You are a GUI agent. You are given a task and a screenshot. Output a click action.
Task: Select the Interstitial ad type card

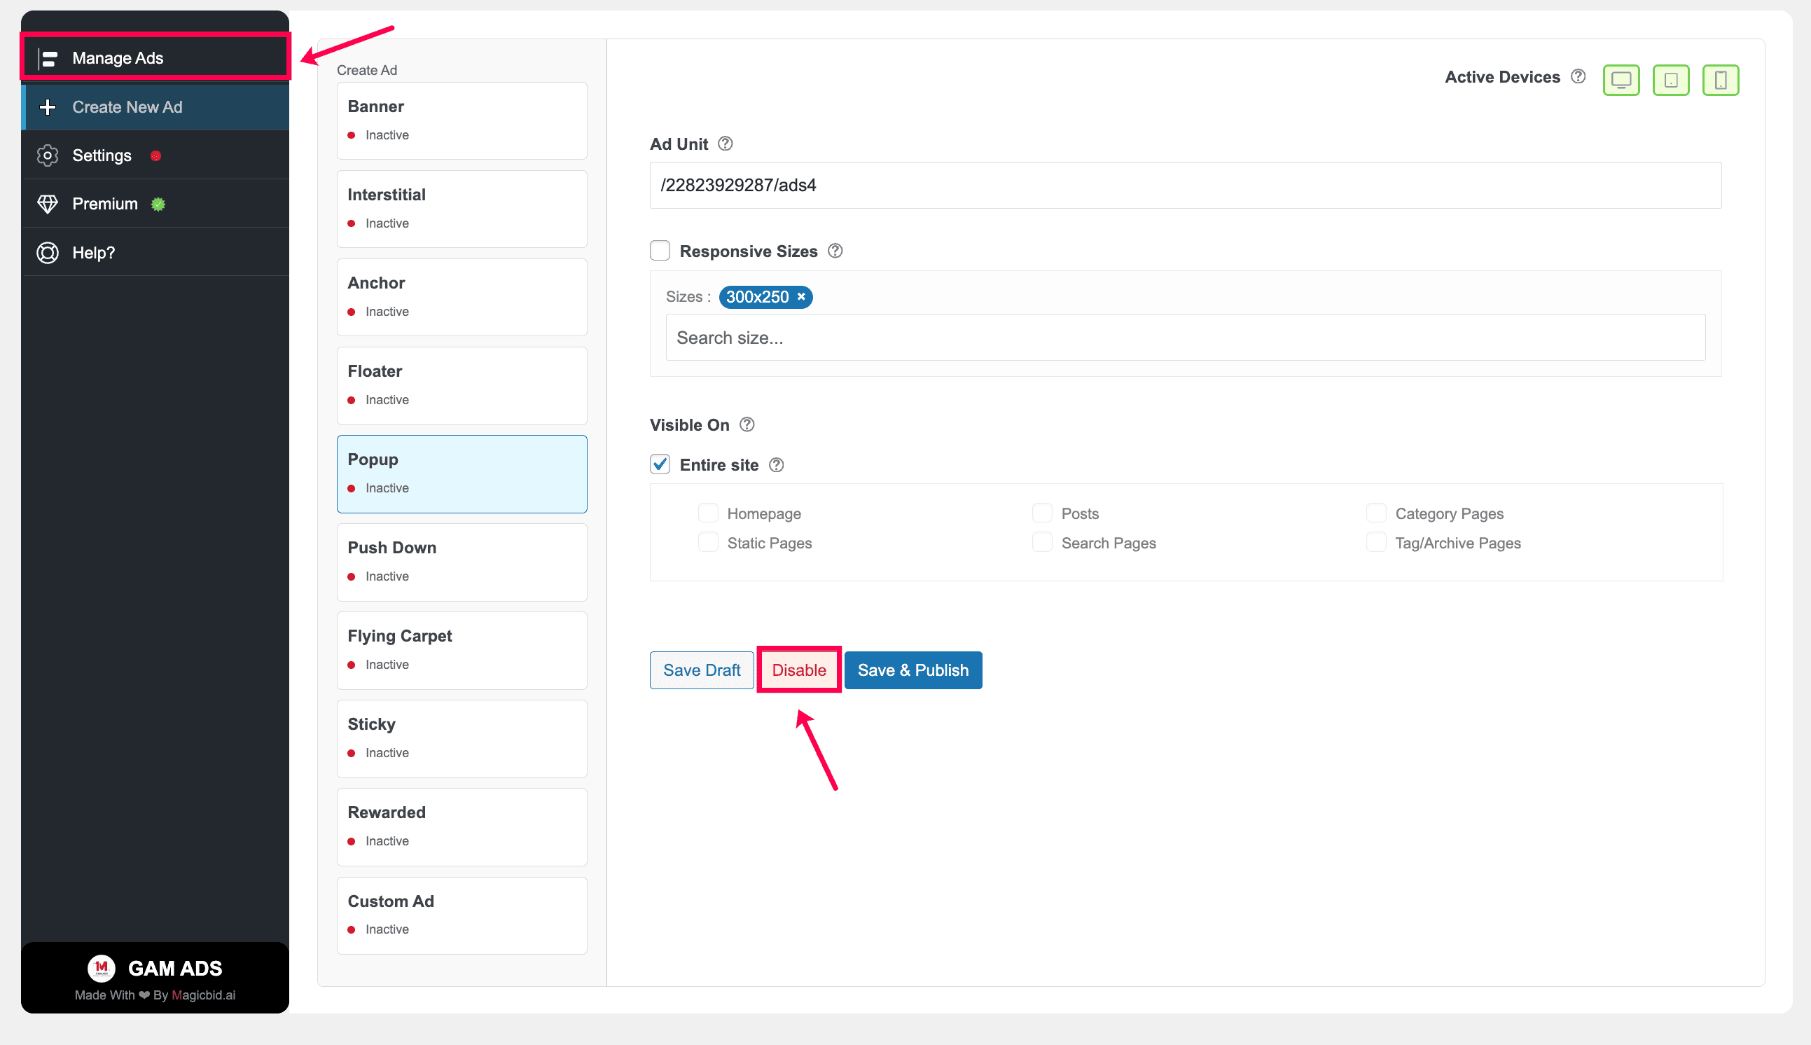[x=462, y=209]
